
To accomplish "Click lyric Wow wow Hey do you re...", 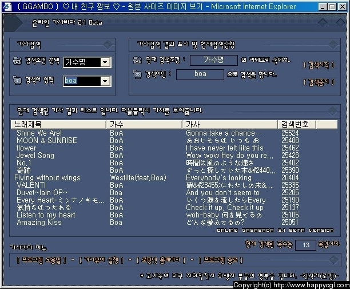I will (229, 156).
